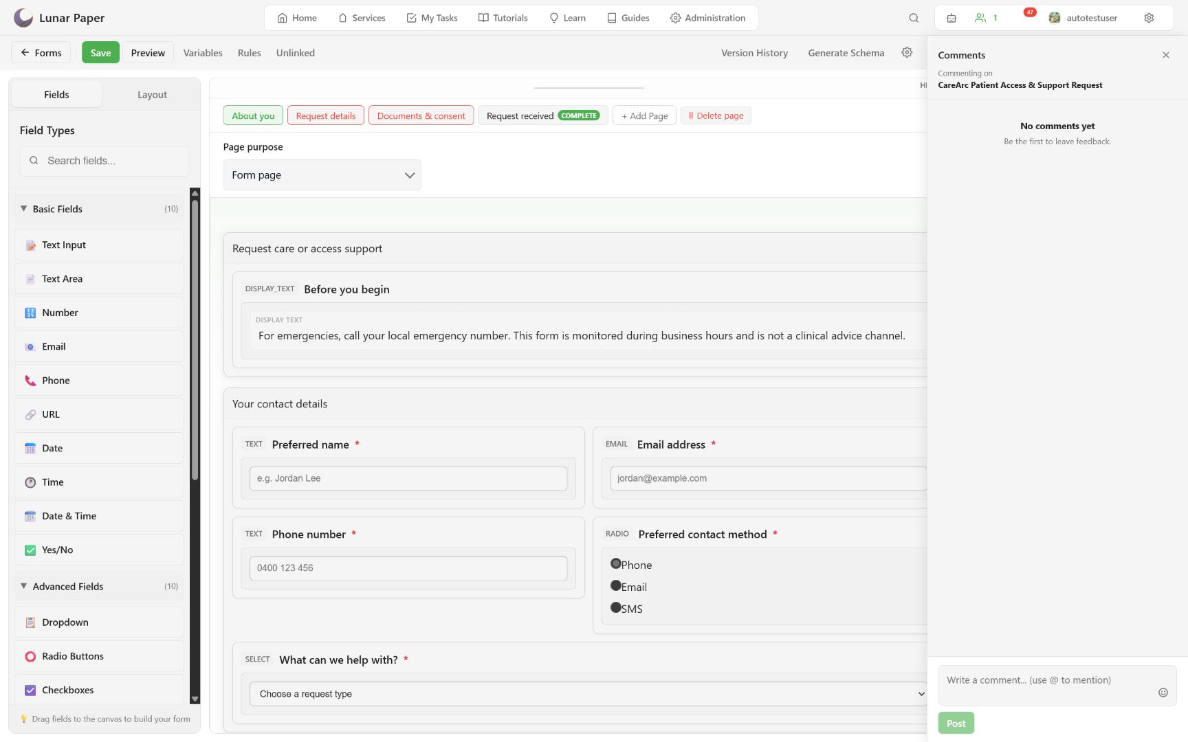Close the Comments panel

(1166, 55)
